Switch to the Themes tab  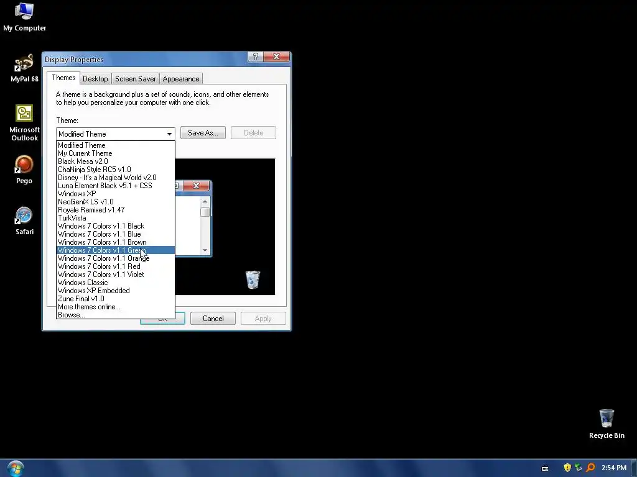pyautogui.click(x=63, y=78)
